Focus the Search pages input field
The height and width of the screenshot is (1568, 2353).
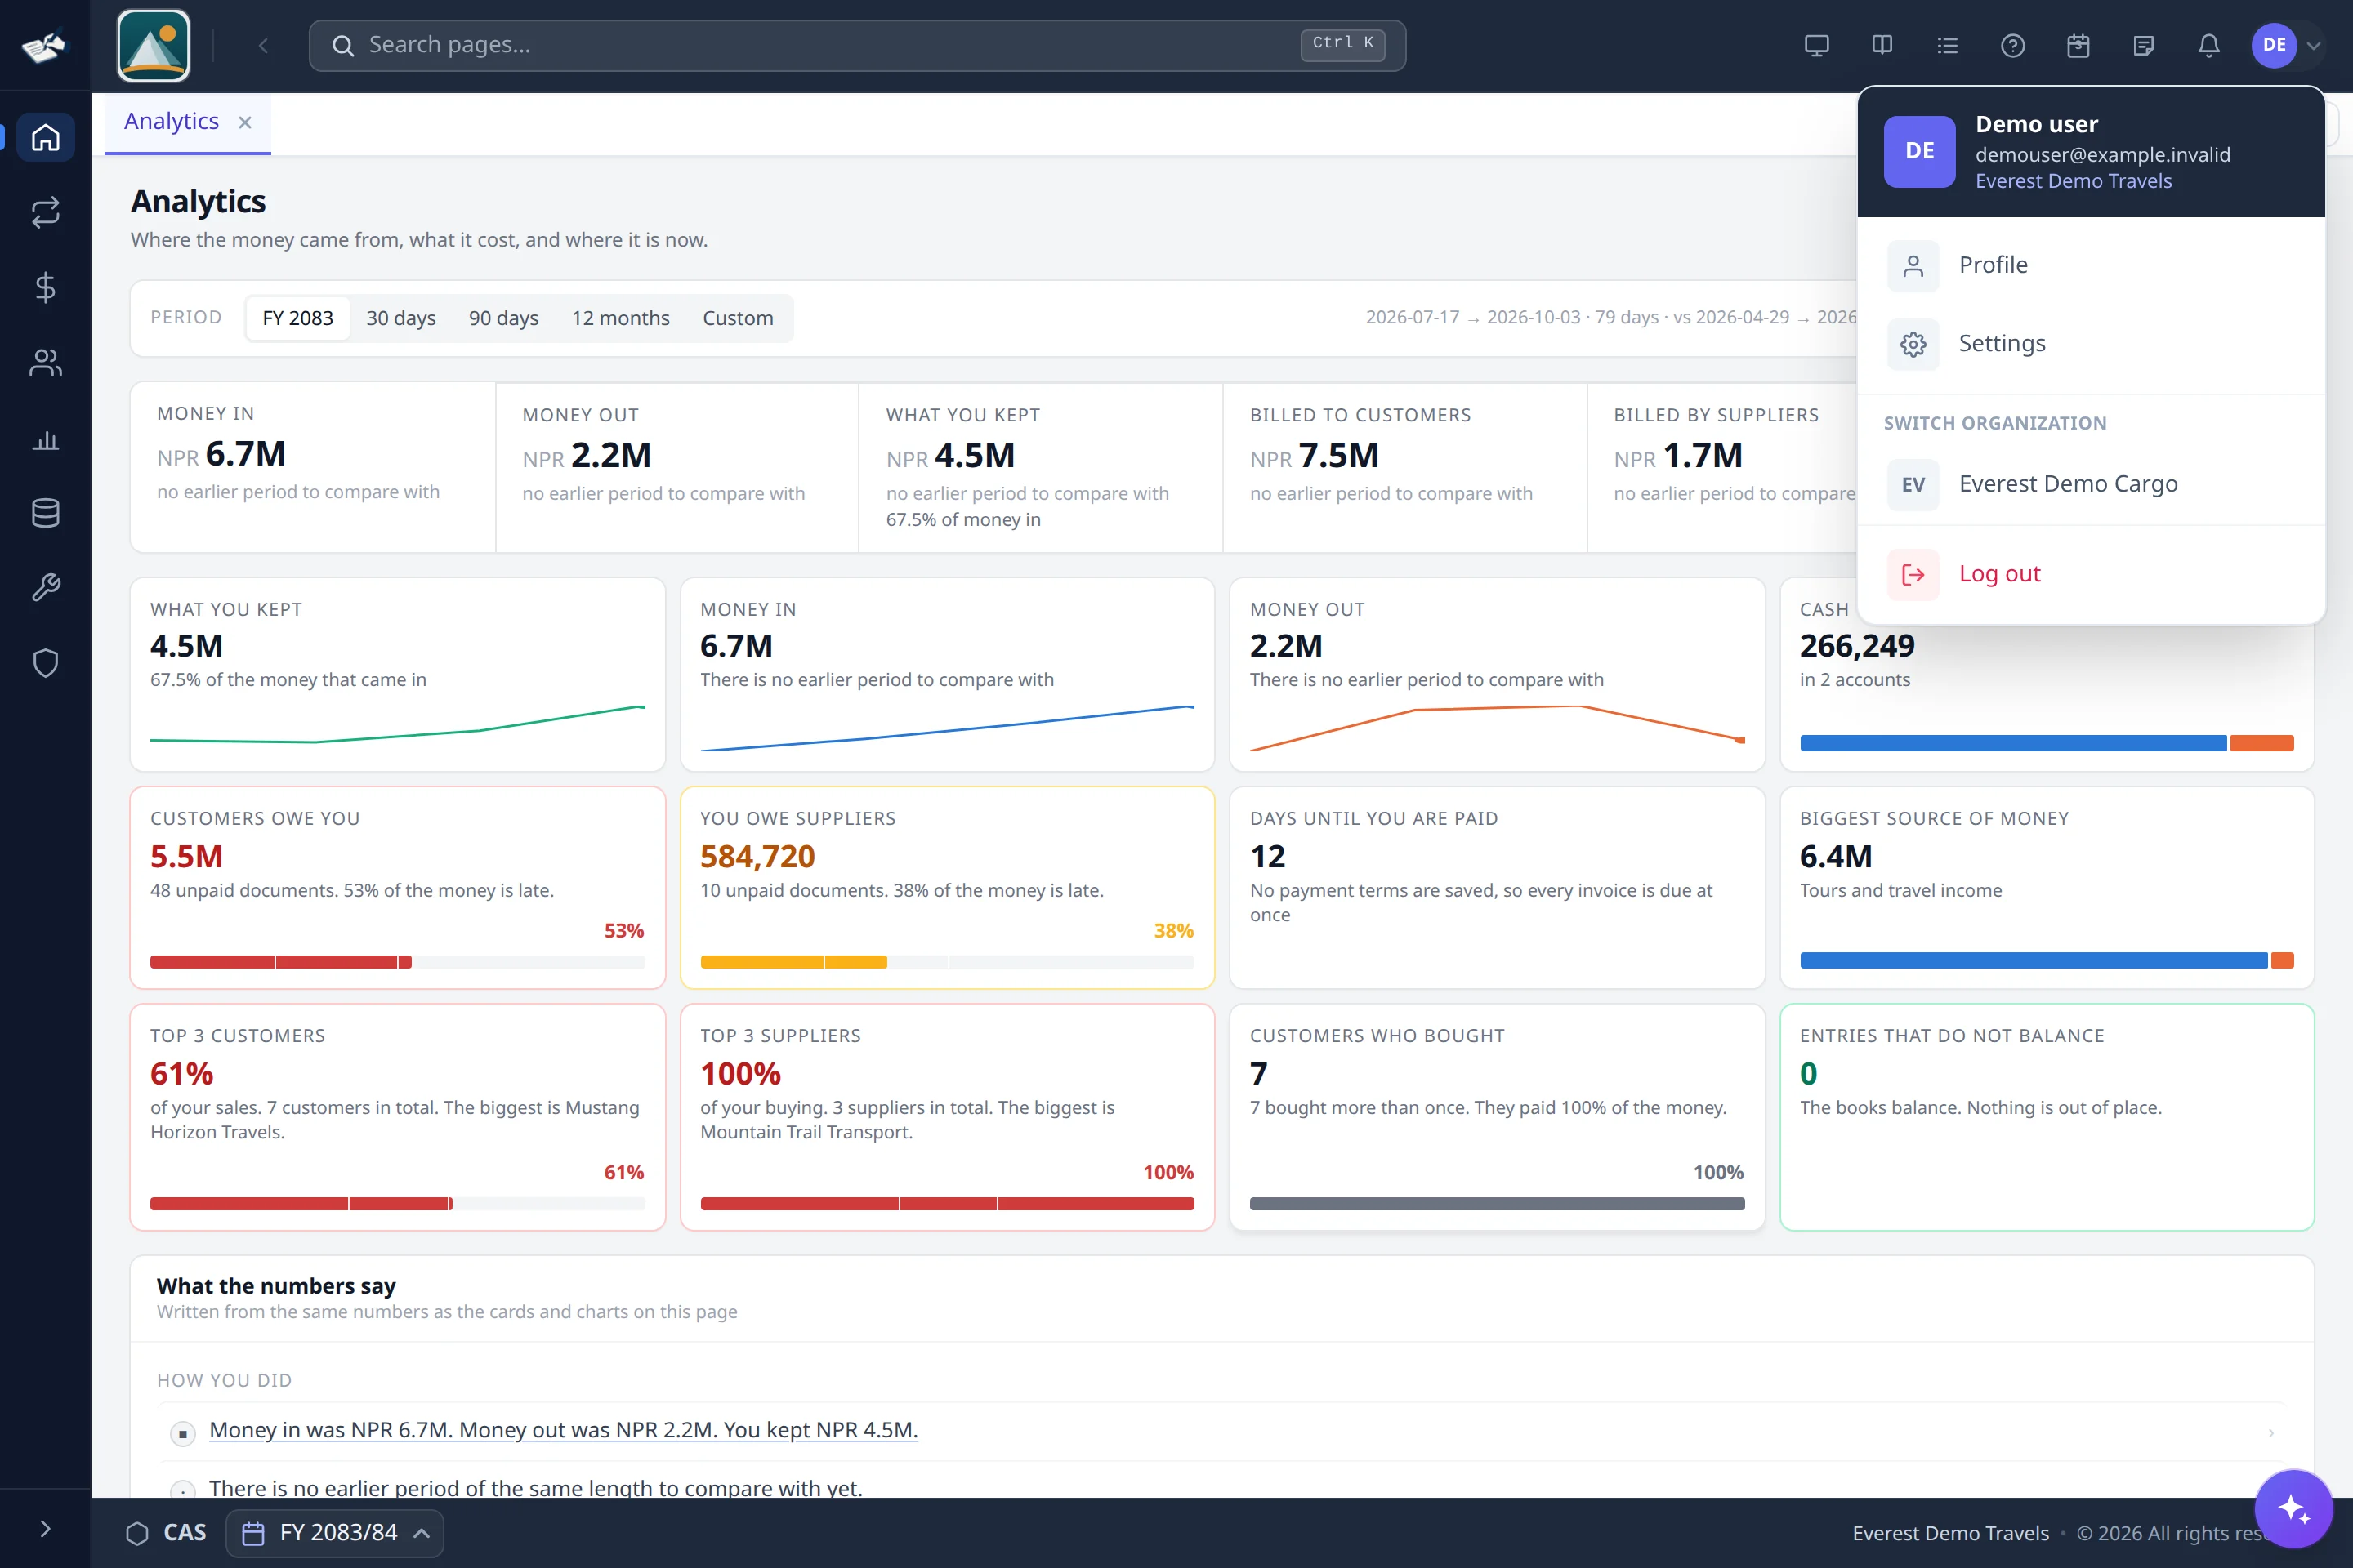click(x=856, y=45)
